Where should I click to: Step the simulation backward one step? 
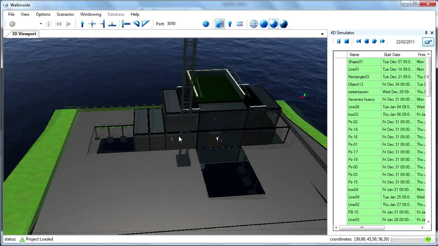(366, 41)
